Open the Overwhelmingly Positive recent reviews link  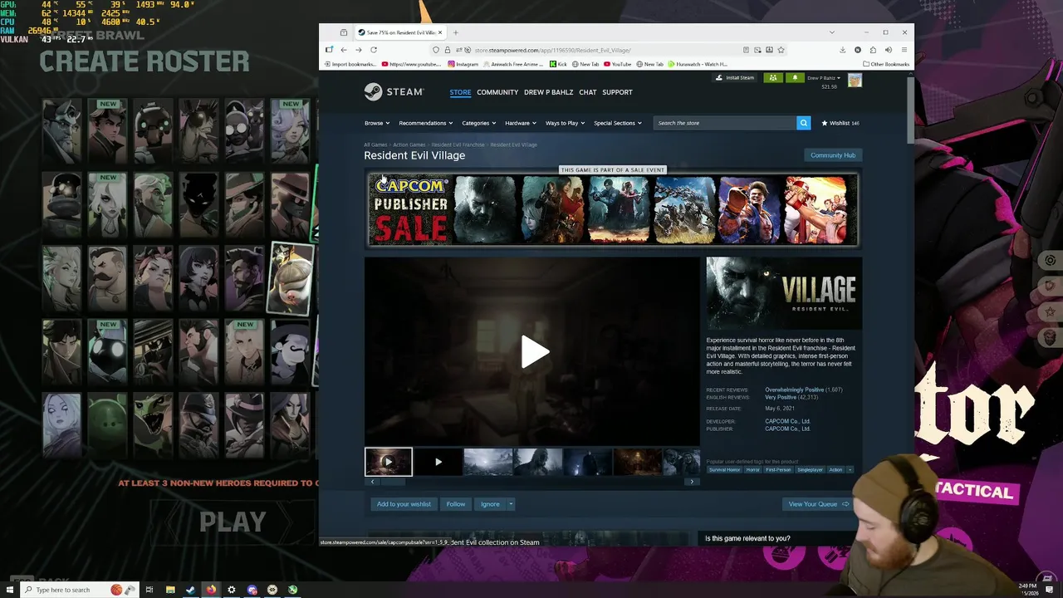(795, 390)
